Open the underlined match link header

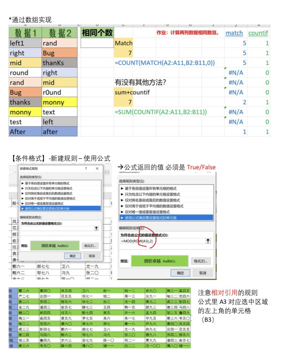point(234,33)
